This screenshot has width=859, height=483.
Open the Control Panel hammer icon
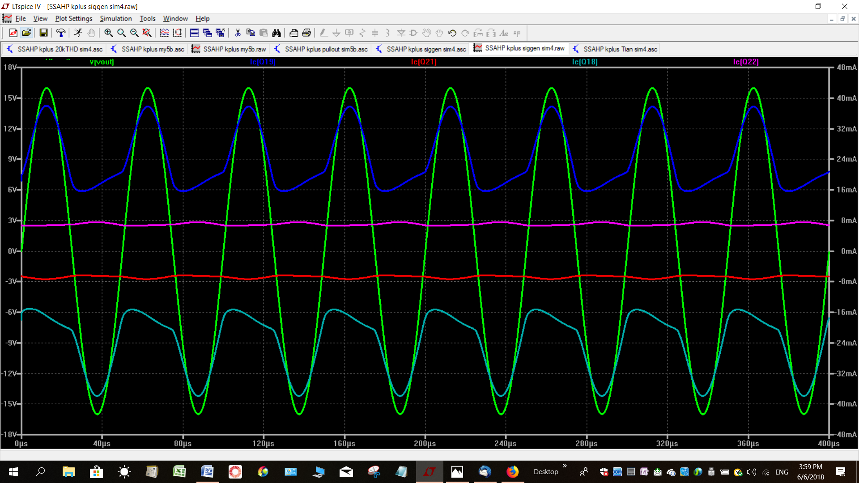click(x=61, y=33)
